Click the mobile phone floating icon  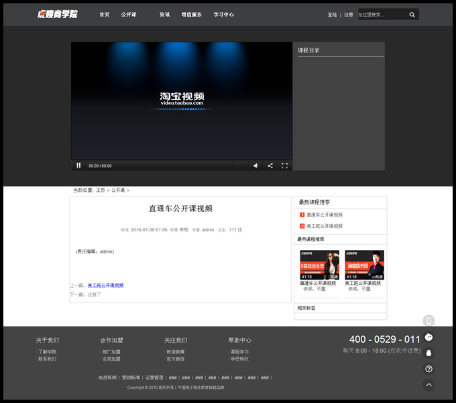(x=429, y=321)
